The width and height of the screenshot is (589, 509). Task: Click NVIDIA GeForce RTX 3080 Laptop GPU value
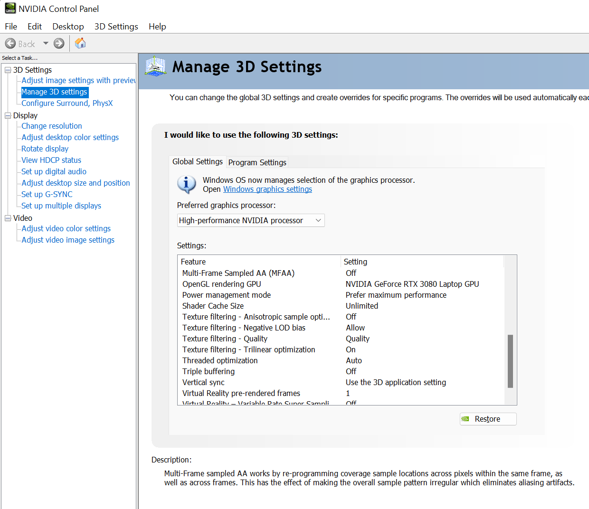point(412,284)
